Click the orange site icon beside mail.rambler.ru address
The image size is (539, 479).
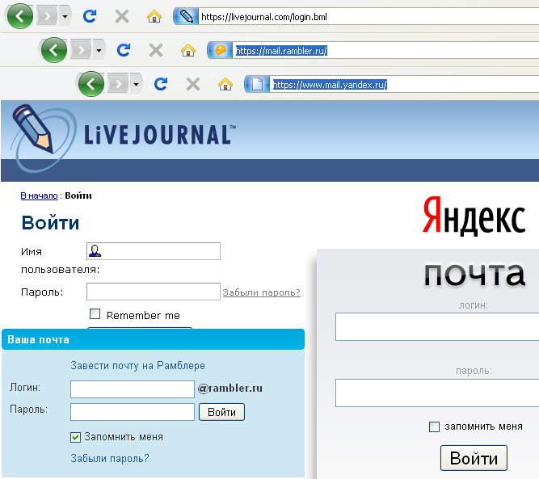[x=221, y=50]
